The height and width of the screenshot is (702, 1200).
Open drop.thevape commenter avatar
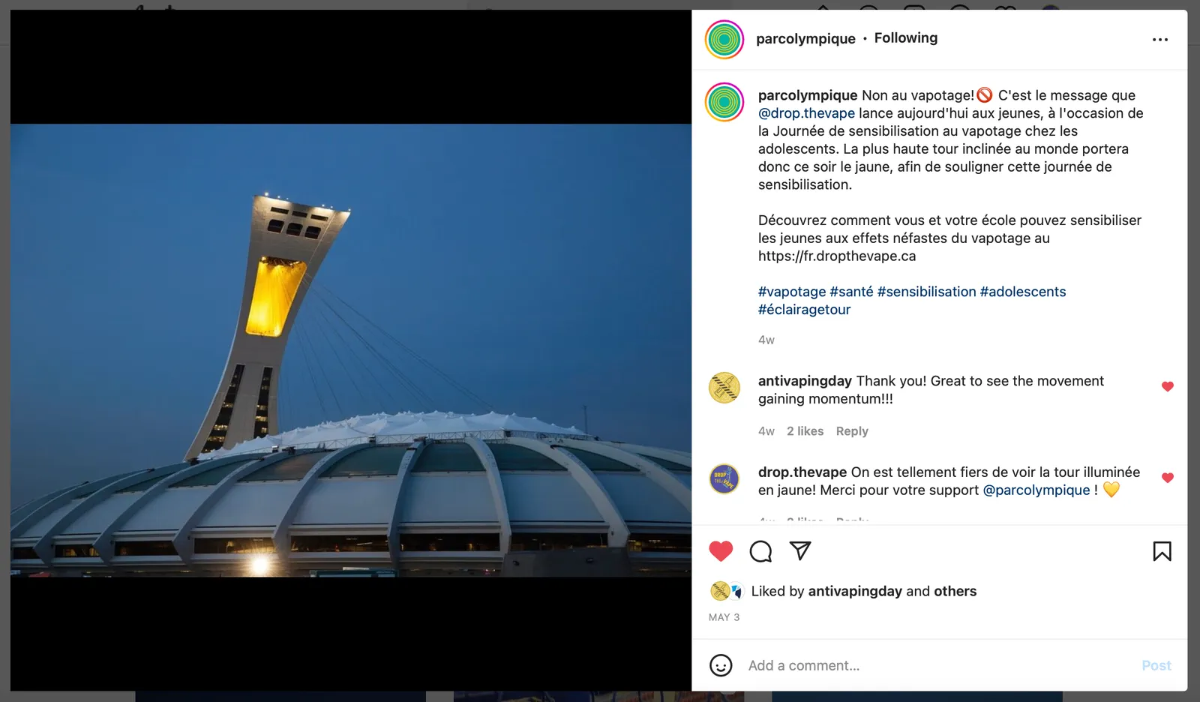[x=724, y=479]
